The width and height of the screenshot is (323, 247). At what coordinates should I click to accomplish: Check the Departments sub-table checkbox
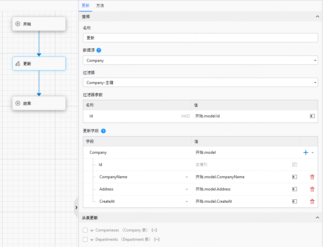point(85,239)
